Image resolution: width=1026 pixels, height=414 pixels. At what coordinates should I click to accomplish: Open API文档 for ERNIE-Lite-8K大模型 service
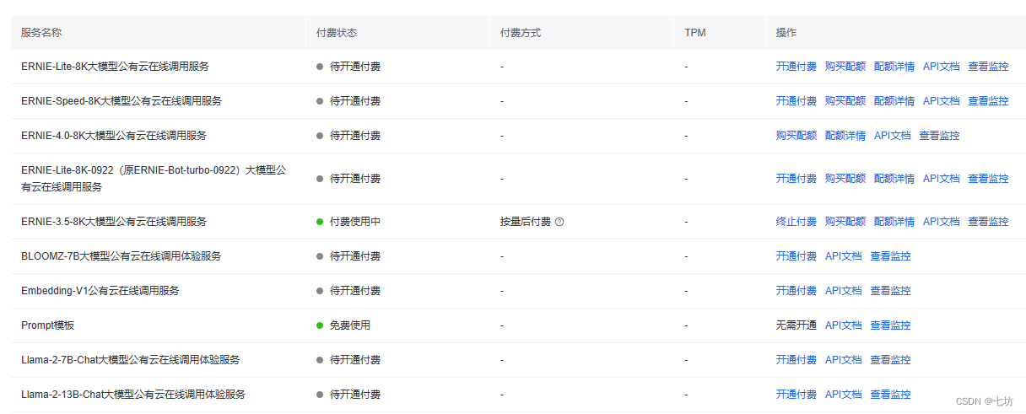(x=942, y=67)
